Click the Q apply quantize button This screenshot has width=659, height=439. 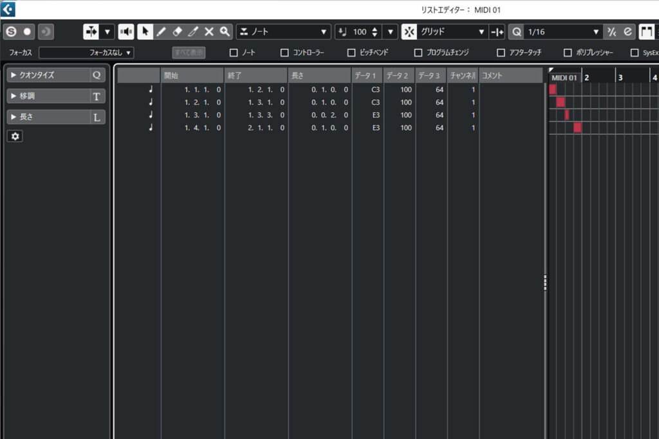(x=516, y=31)
